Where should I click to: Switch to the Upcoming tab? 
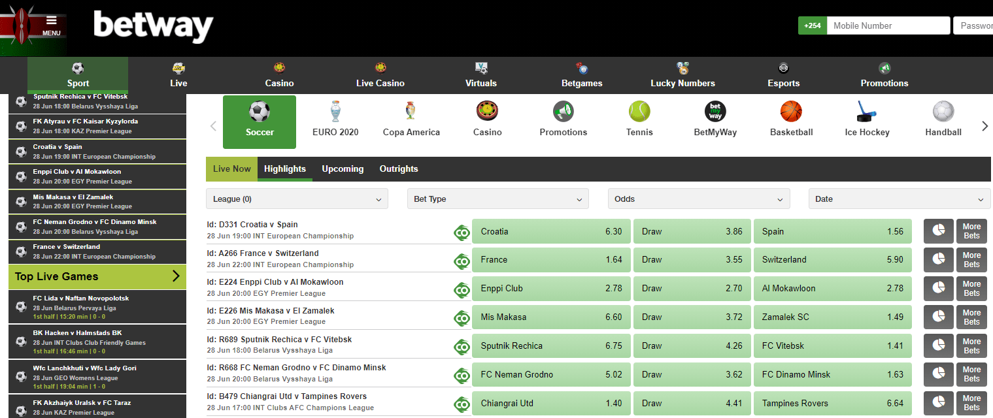coord(343,169)
